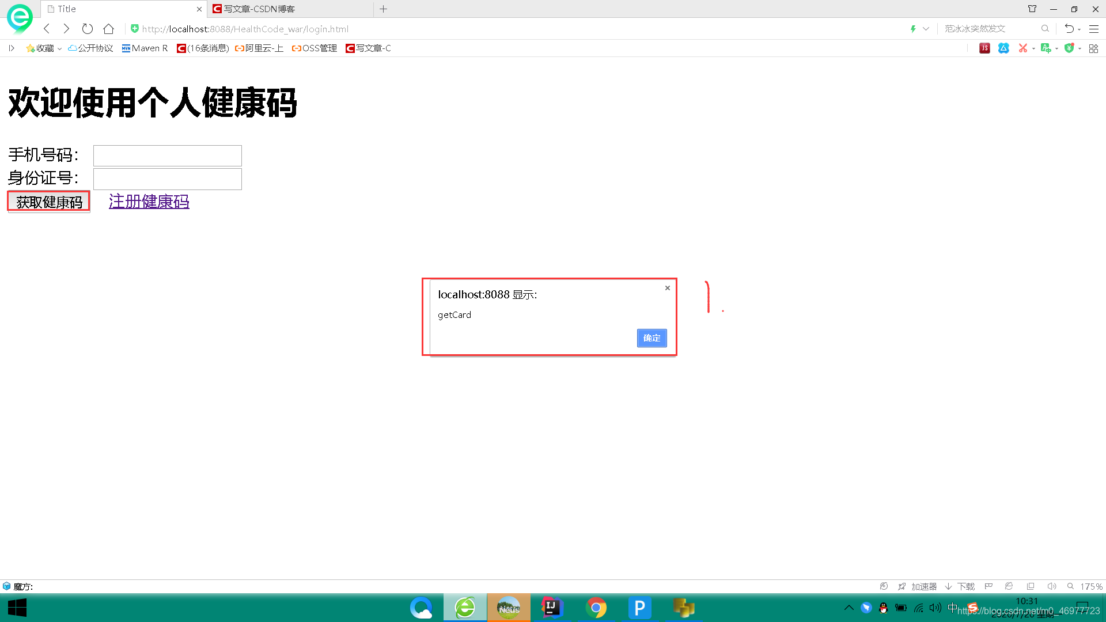Viewport: 1106px width, 622px height.
Task: Click the blue translate extension icon
Action: tap(1004, 48)
